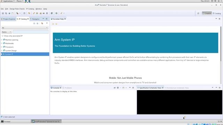Click the first icon in the main toolbar
This screenshot has width=223, height=125.
[x=3, y=13]
